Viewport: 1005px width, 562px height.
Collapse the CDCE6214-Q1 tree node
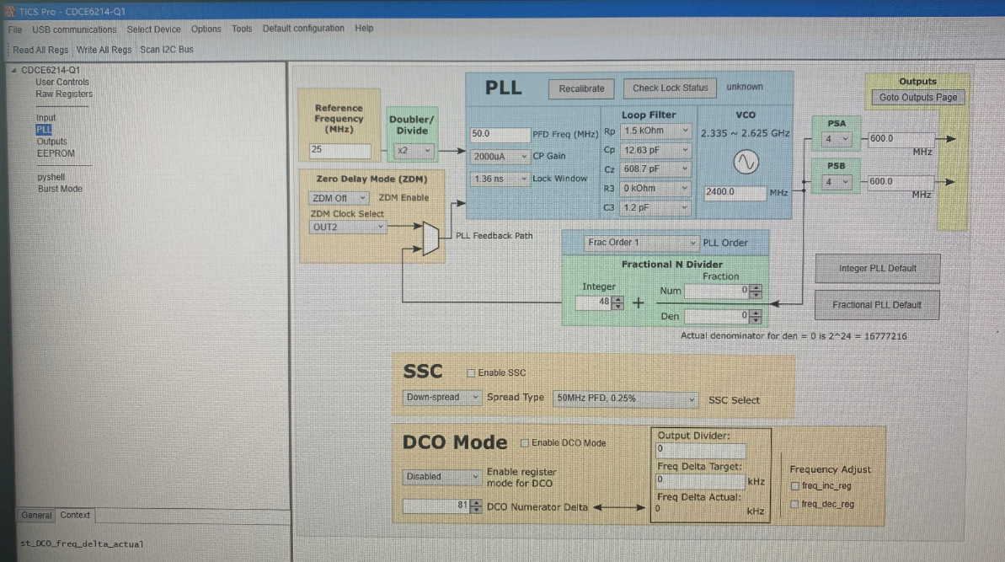click(13, 70)
